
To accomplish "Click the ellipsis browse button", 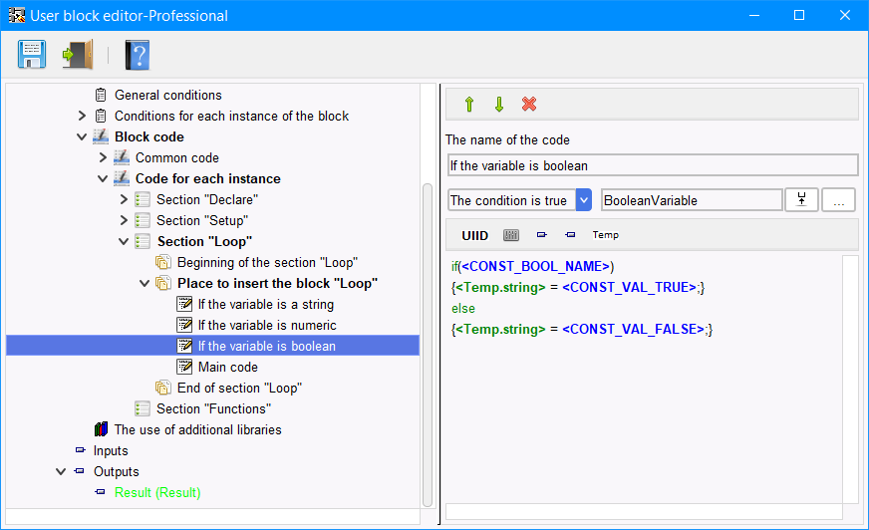I will pyautogui.click(x=838, y=200).
